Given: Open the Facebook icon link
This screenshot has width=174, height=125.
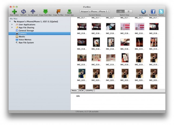Looking at the screenshot, I should pos(153,11).
